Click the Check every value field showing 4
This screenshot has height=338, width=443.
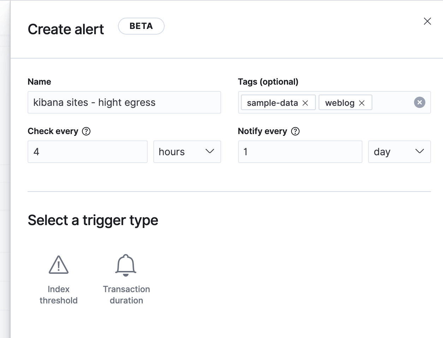pyautogui.click(x=87, y=152)
